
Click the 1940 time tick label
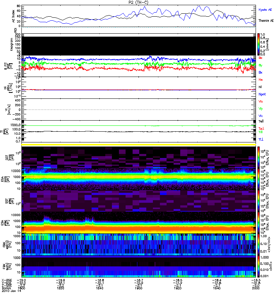click(x=217, y=288)
